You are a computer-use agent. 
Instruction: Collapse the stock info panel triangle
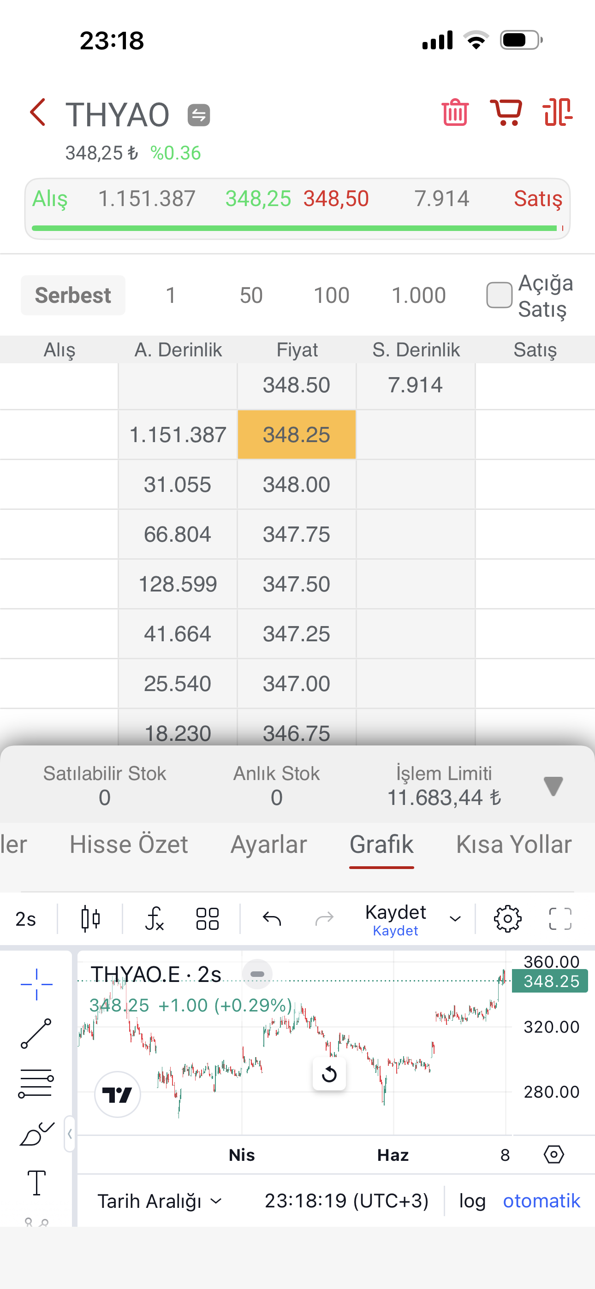click(553, 786)
